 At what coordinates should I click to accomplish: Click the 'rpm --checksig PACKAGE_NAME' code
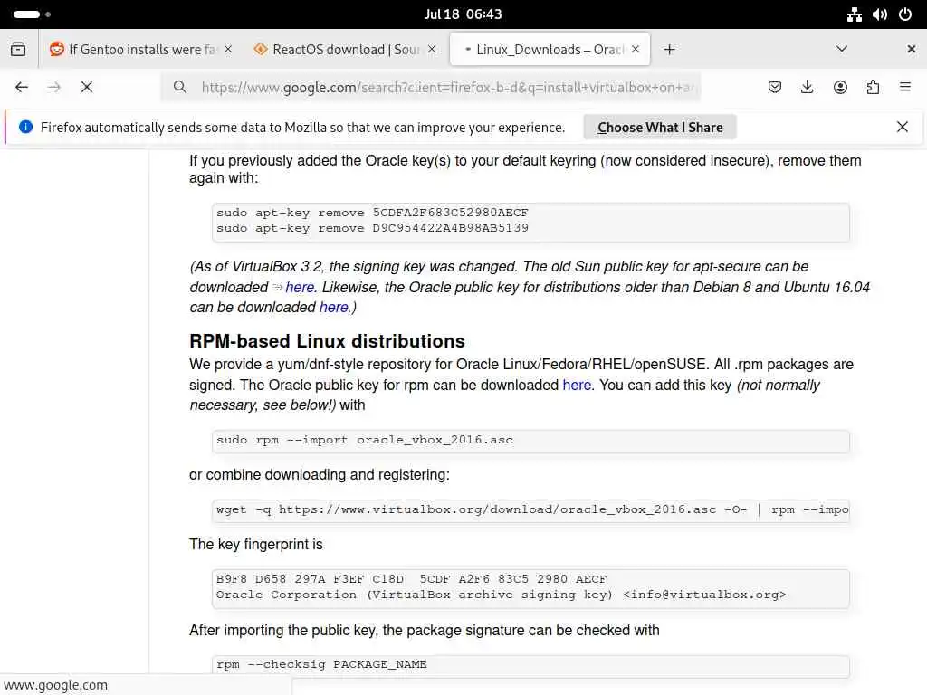pyautogui.click(x=321, y=664)
